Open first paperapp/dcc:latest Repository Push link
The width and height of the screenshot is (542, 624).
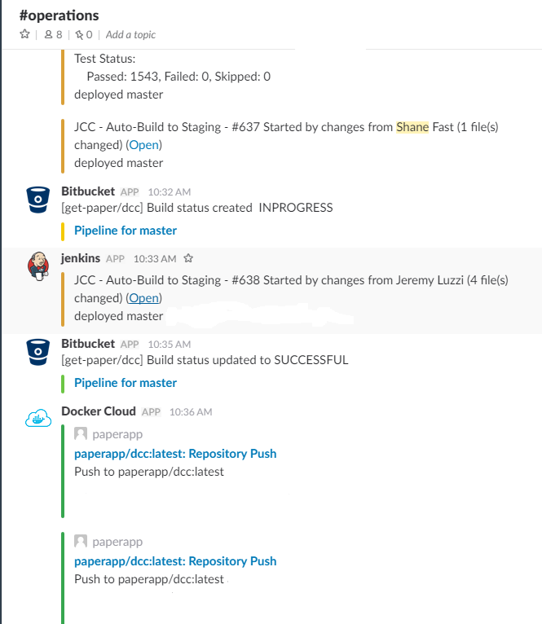(x=175, y=454)
